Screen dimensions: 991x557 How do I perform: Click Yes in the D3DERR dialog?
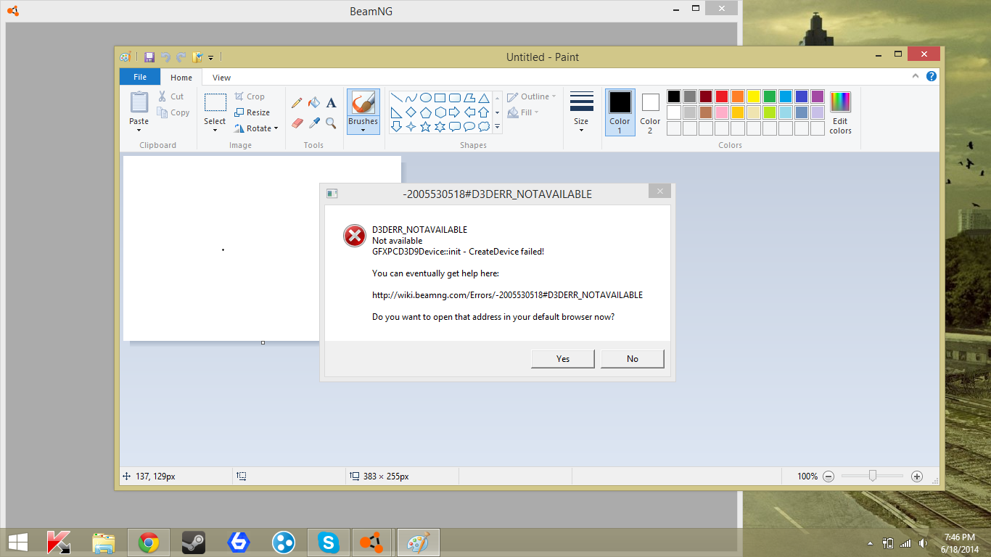point(563,359)
